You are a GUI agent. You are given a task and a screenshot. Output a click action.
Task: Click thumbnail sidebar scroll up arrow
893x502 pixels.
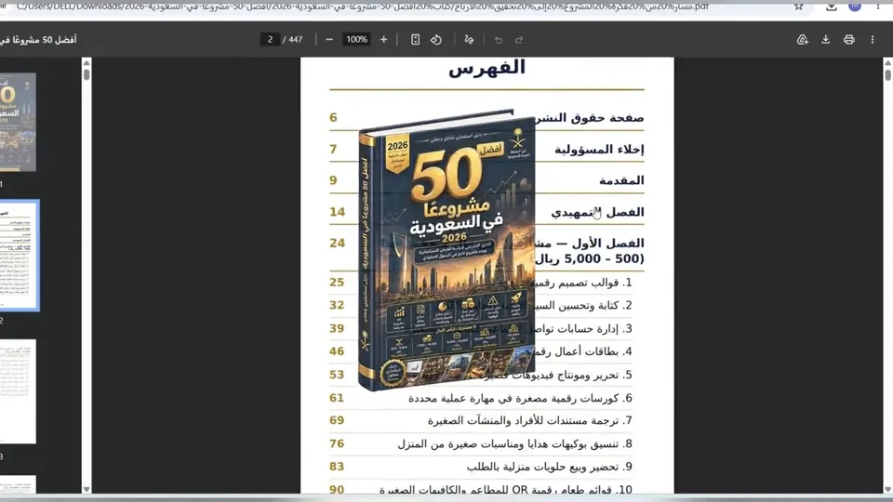(x=87, y=61)
